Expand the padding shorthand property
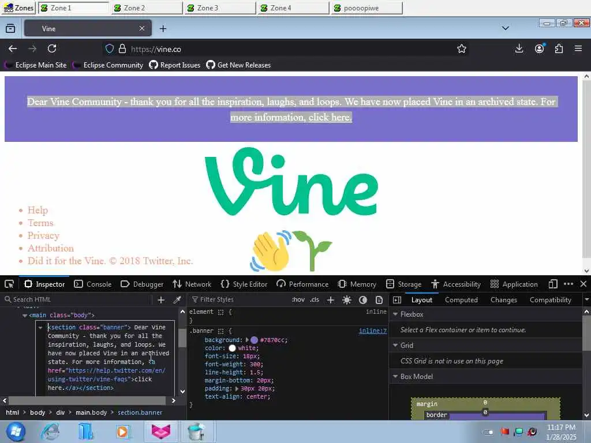 pyautogui.click(x=237, y=388)
